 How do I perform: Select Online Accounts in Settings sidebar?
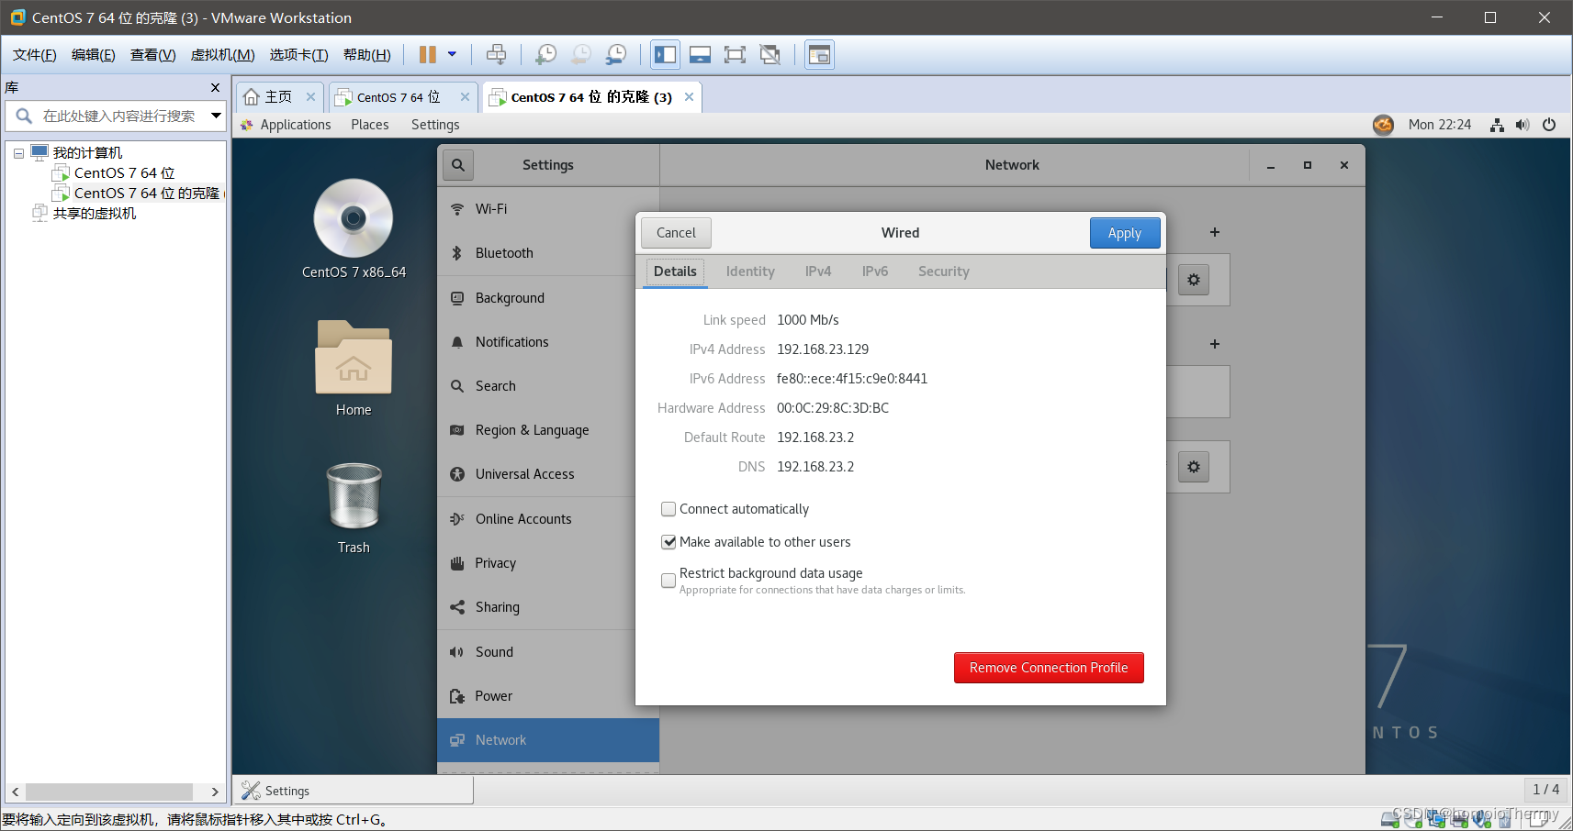click(548, 519)
